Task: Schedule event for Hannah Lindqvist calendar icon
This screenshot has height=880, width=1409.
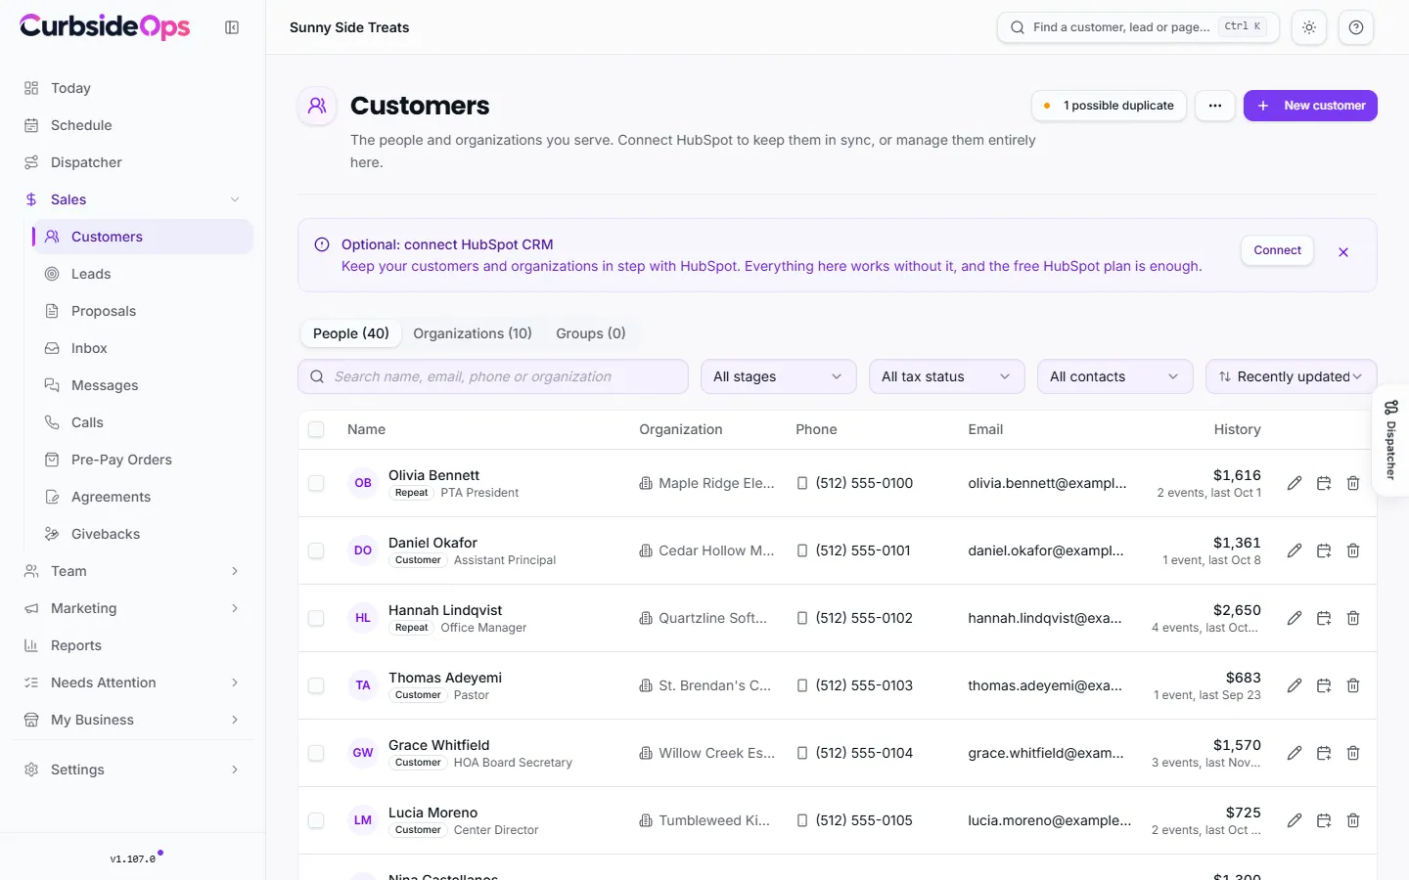Action: [x=1324, y=618]
